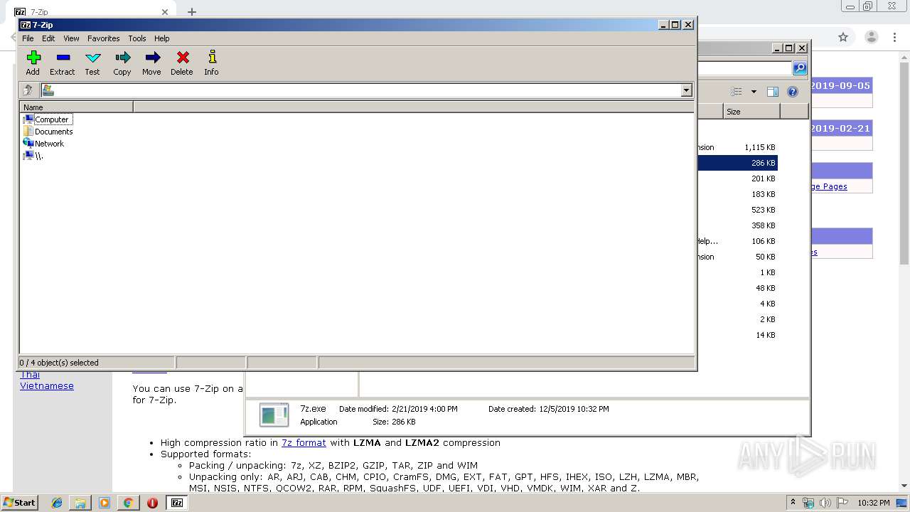Open the File menu
The width and height of the screenshot is (910, 512).
coord(28,38)
